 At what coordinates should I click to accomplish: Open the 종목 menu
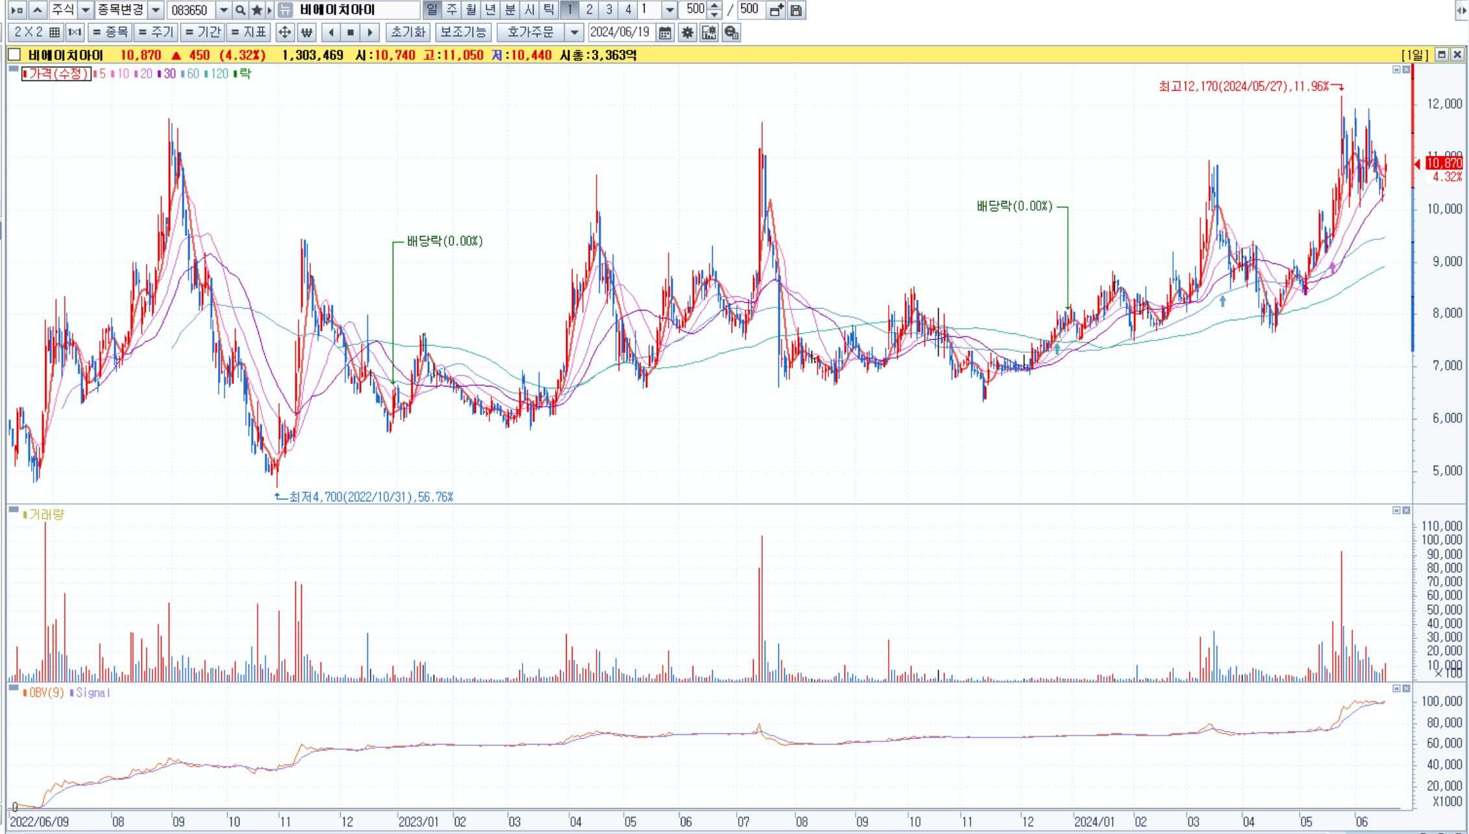110,32
